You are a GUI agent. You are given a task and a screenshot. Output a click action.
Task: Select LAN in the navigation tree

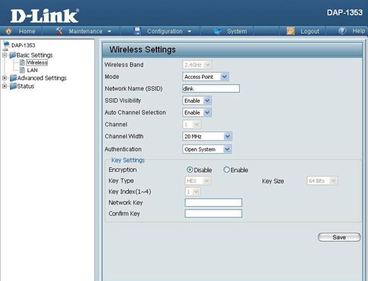[x=32, y=70]
